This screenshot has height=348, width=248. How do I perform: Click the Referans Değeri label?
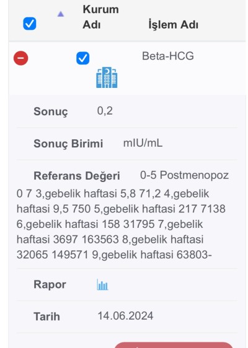77,176
